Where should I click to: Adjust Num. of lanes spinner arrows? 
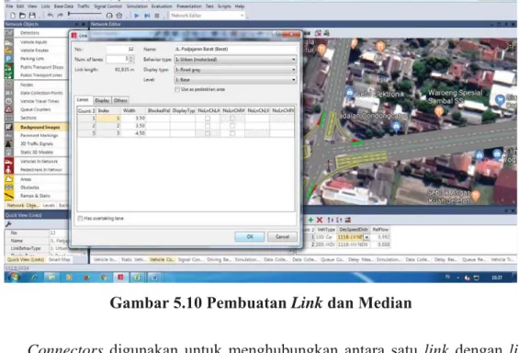pos(131,59)
